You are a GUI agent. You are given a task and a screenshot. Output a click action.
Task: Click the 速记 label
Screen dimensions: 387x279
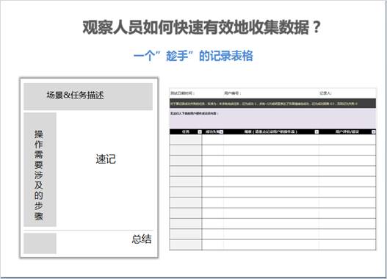(x=106, y=159)
